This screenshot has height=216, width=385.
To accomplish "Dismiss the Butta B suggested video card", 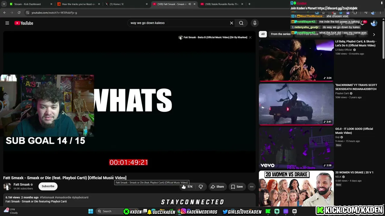I will point(250,37).
